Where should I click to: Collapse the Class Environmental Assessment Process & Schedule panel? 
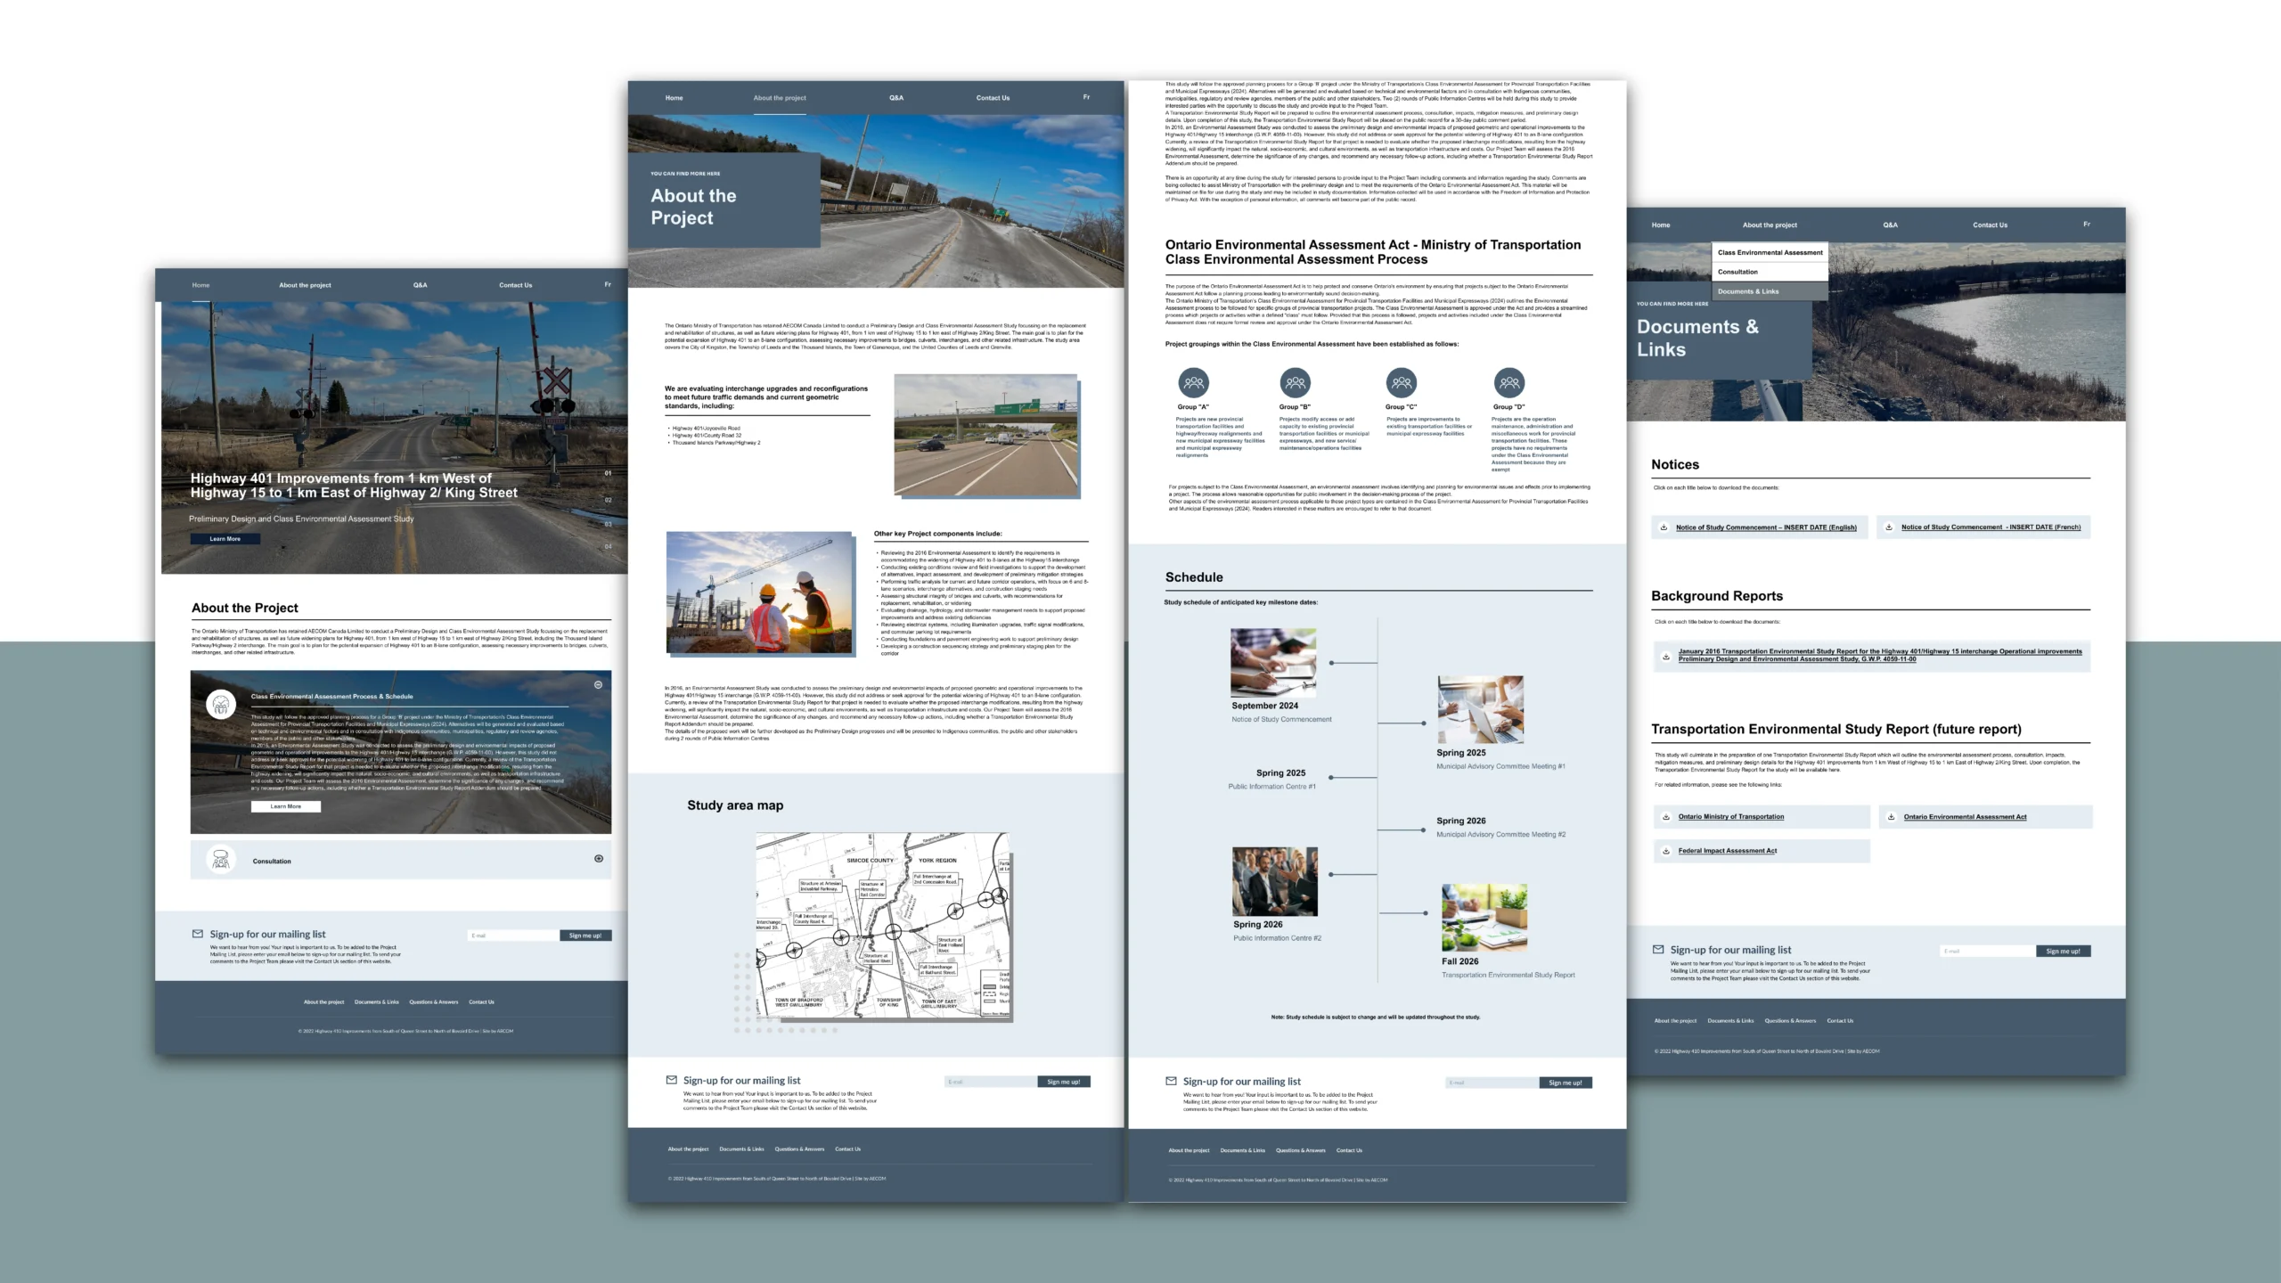(x=598, y=685)
